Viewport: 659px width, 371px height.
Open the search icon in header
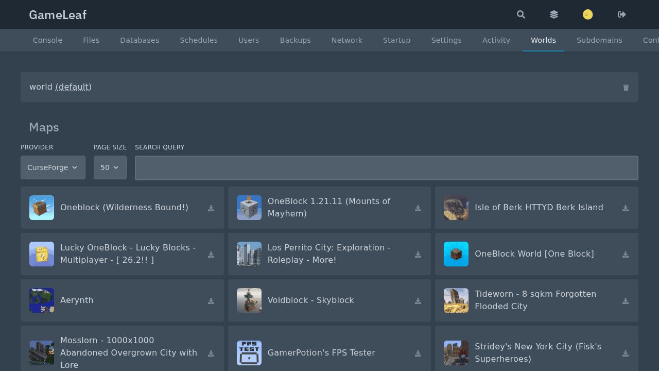[521, 14]
